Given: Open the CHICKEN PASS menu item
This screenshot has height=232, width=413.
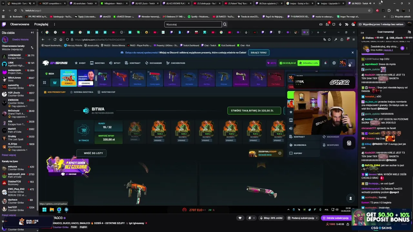Looking at the screenshot, I should 176,63.
